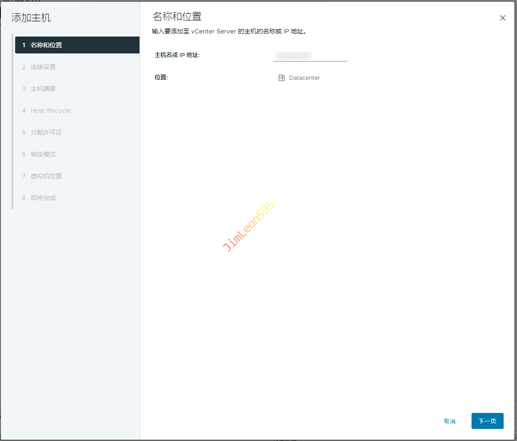Click the 取消 button
Image resolution: width=517 pixels, height=441 pixels.
pos(450,421)
